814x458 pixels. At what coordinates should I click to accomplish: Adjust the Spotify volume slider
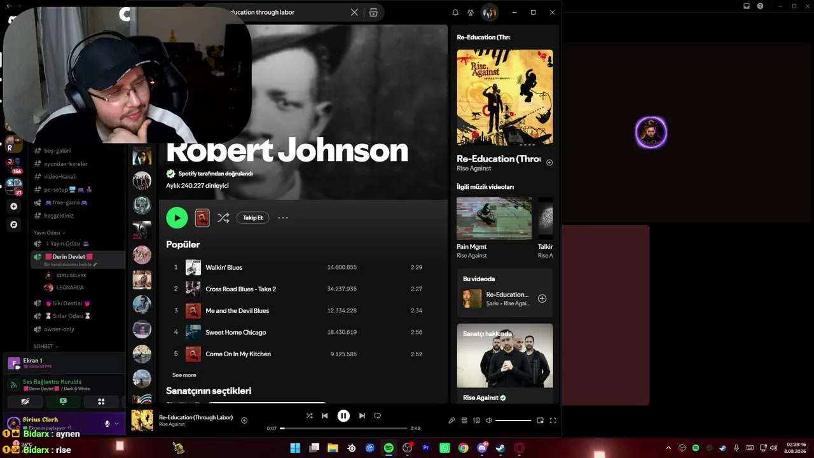click(513, 420)
